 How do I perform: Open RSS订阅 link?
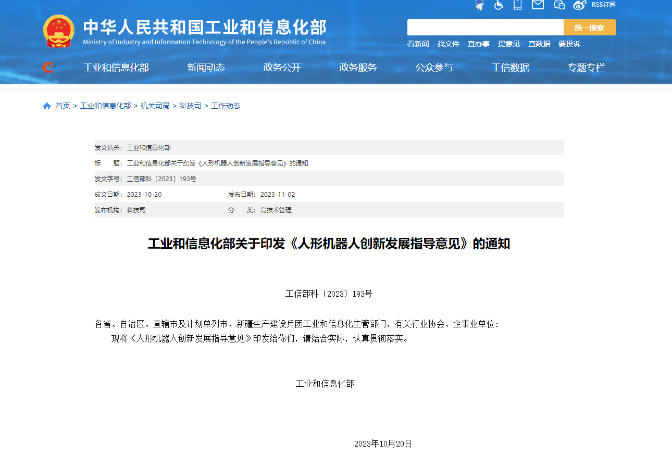pyautogui.click(x=603, y=5)
